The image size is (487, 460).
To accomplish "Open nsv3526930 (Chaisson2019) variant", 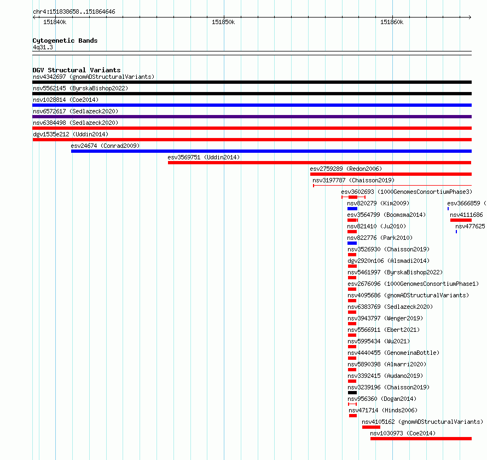I will [389, 249].
